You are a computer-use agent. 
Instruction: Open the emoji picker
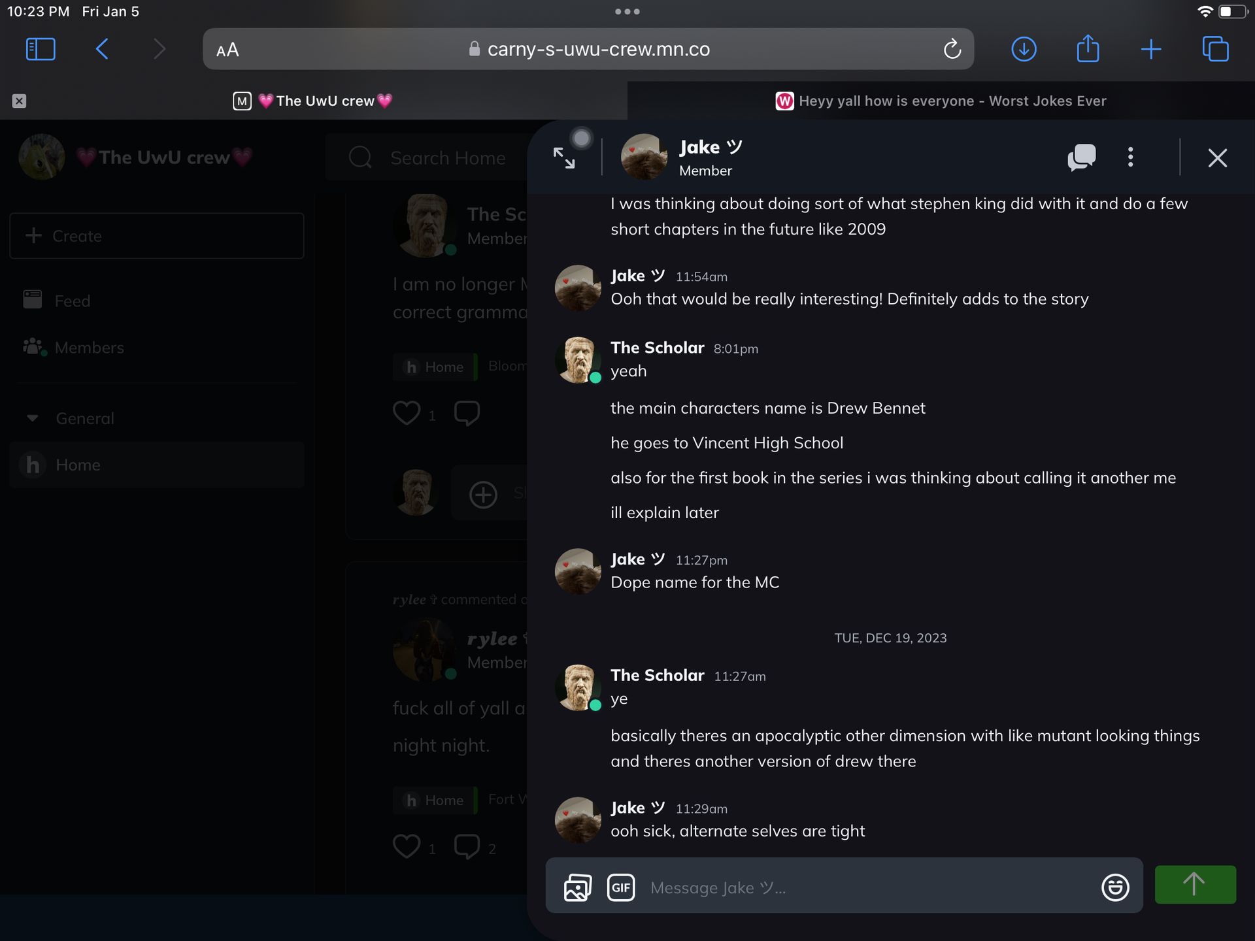coord(1114,887)
